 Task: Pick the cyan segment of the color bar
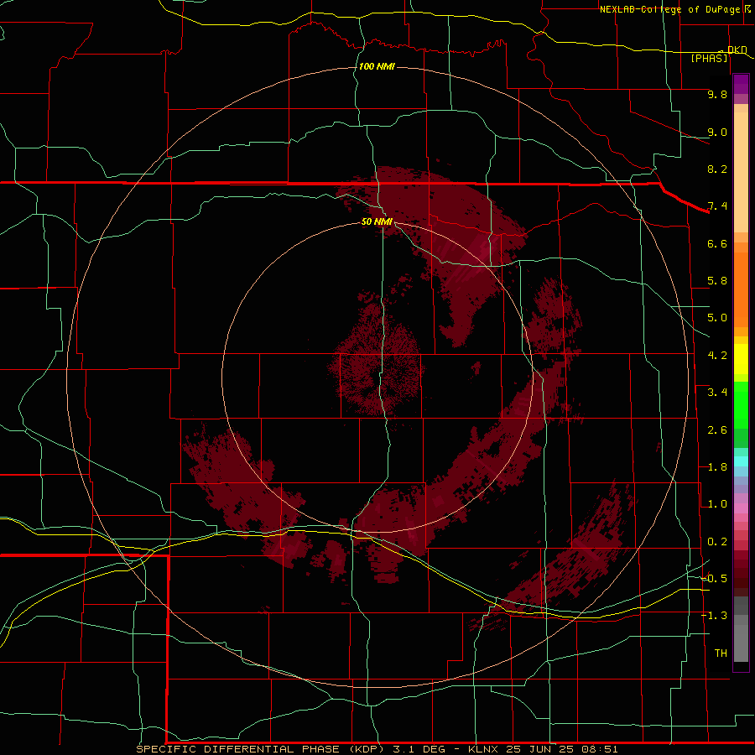[741, 461]
